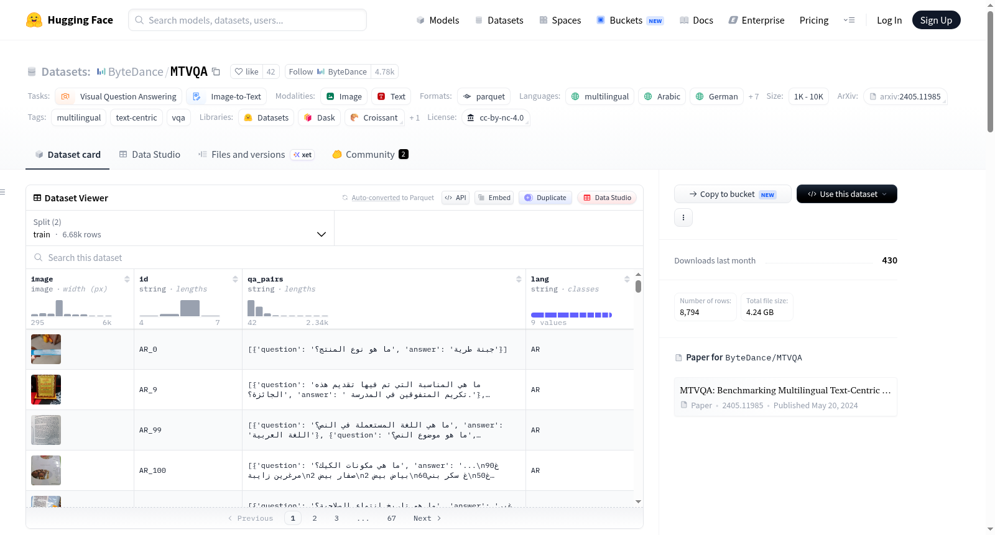Expand the Use this dataset dropdown
The image size is (995, 535).
(x=846, y=194)
